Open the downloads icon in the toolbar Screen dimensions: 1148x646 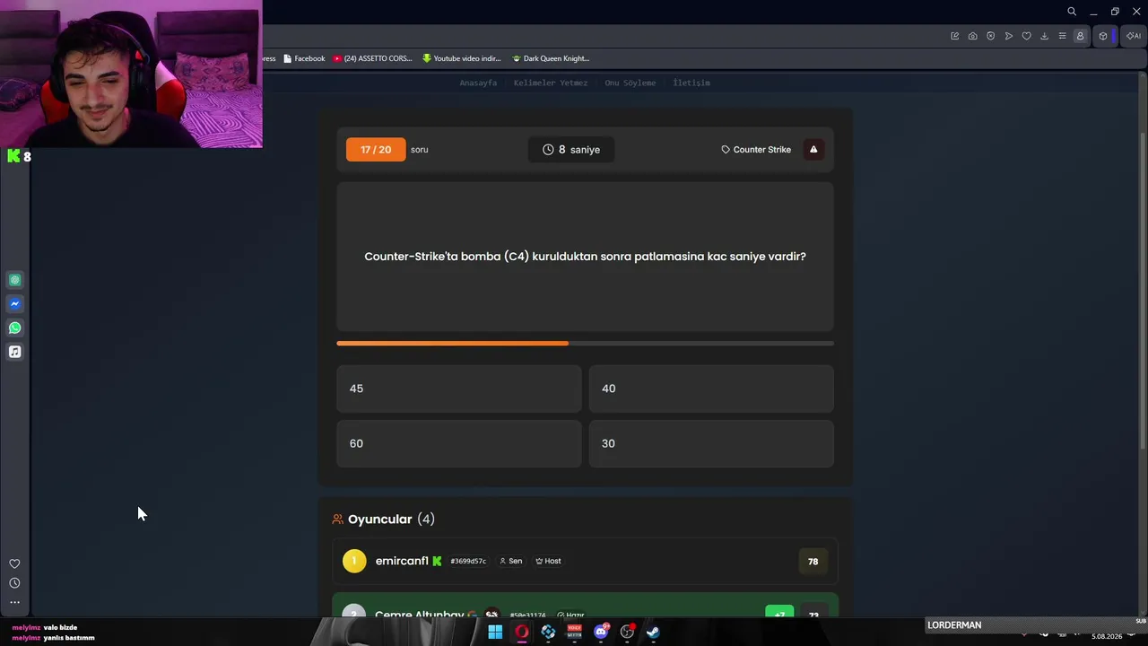(x=1044, y=36)
